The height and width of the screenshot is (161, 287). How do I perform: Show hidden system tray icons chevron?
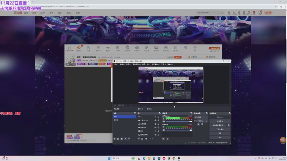pos(255,158)
